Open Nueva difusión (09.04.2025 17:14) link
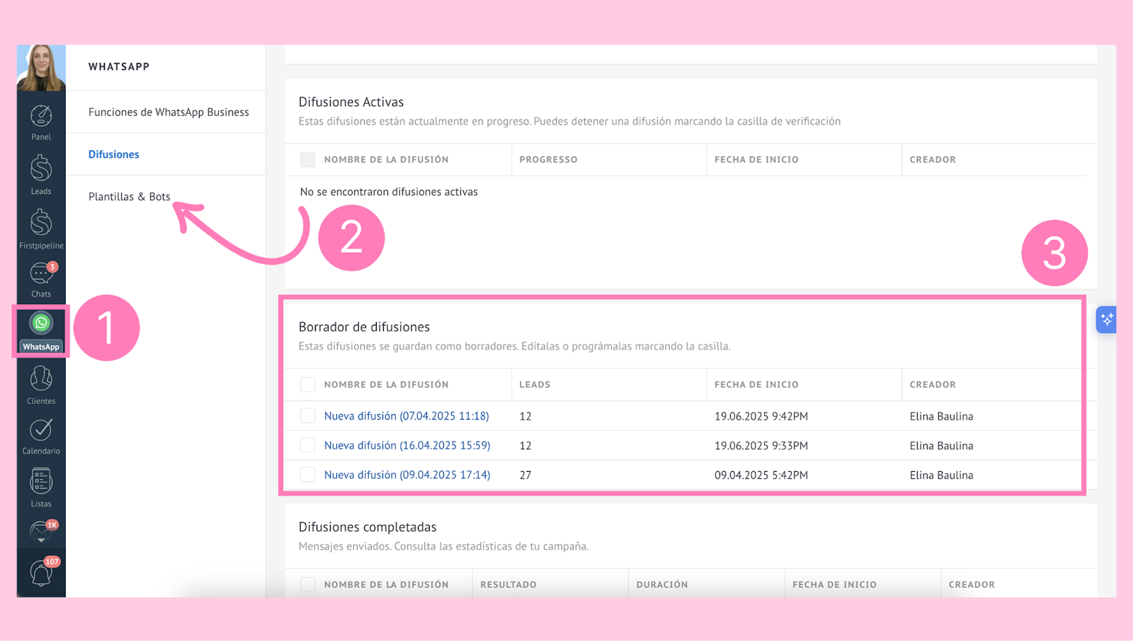The image size is (1133, 641). pos(407,475)
